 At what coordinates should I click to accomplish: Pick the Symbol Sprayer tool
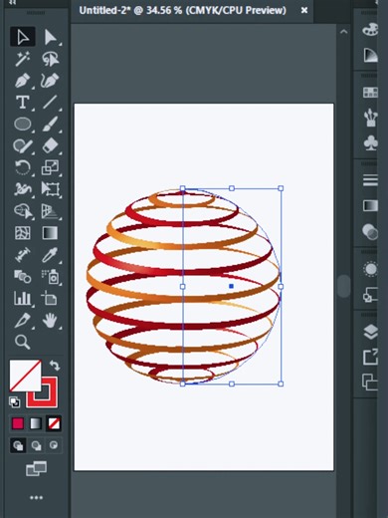pyautogui.click(x=50, y=276)
